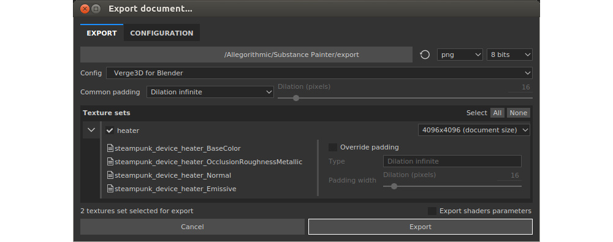Image resolution: width=613 pixels, height=242 pixels.
Task: Open the Override padding Type field
Action: point(452,161)
